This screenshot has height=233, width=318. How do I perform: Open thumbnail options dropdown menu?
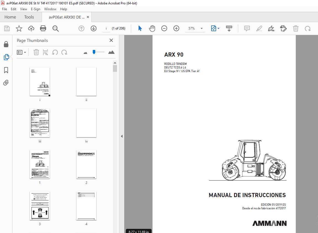21,52
